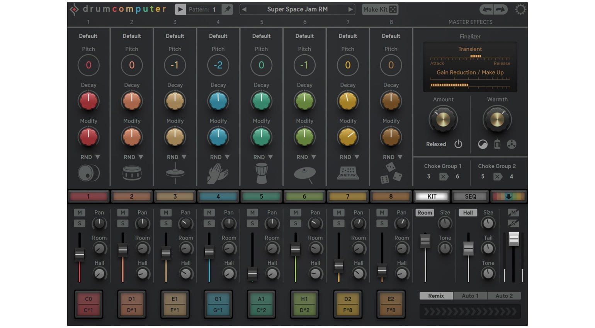This screenshot has width=595, height=328.
Task: Open channel 6 RND dropdown arrow
Action: pyautogui.click(x=314, y=157)
